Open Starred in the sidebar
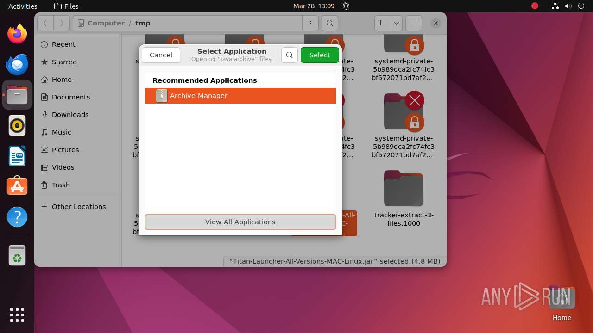593x333 pixels. point(78,62)
